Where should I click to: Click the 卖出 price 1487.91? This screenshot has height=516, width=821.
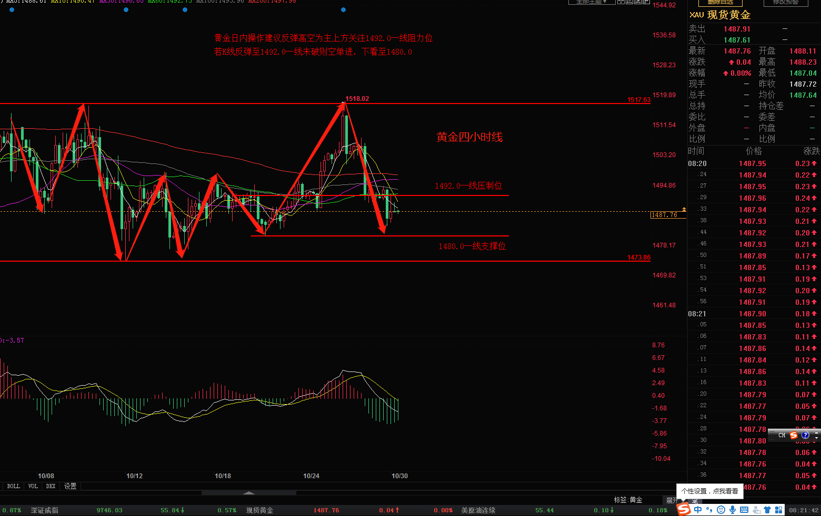(737, 29)
